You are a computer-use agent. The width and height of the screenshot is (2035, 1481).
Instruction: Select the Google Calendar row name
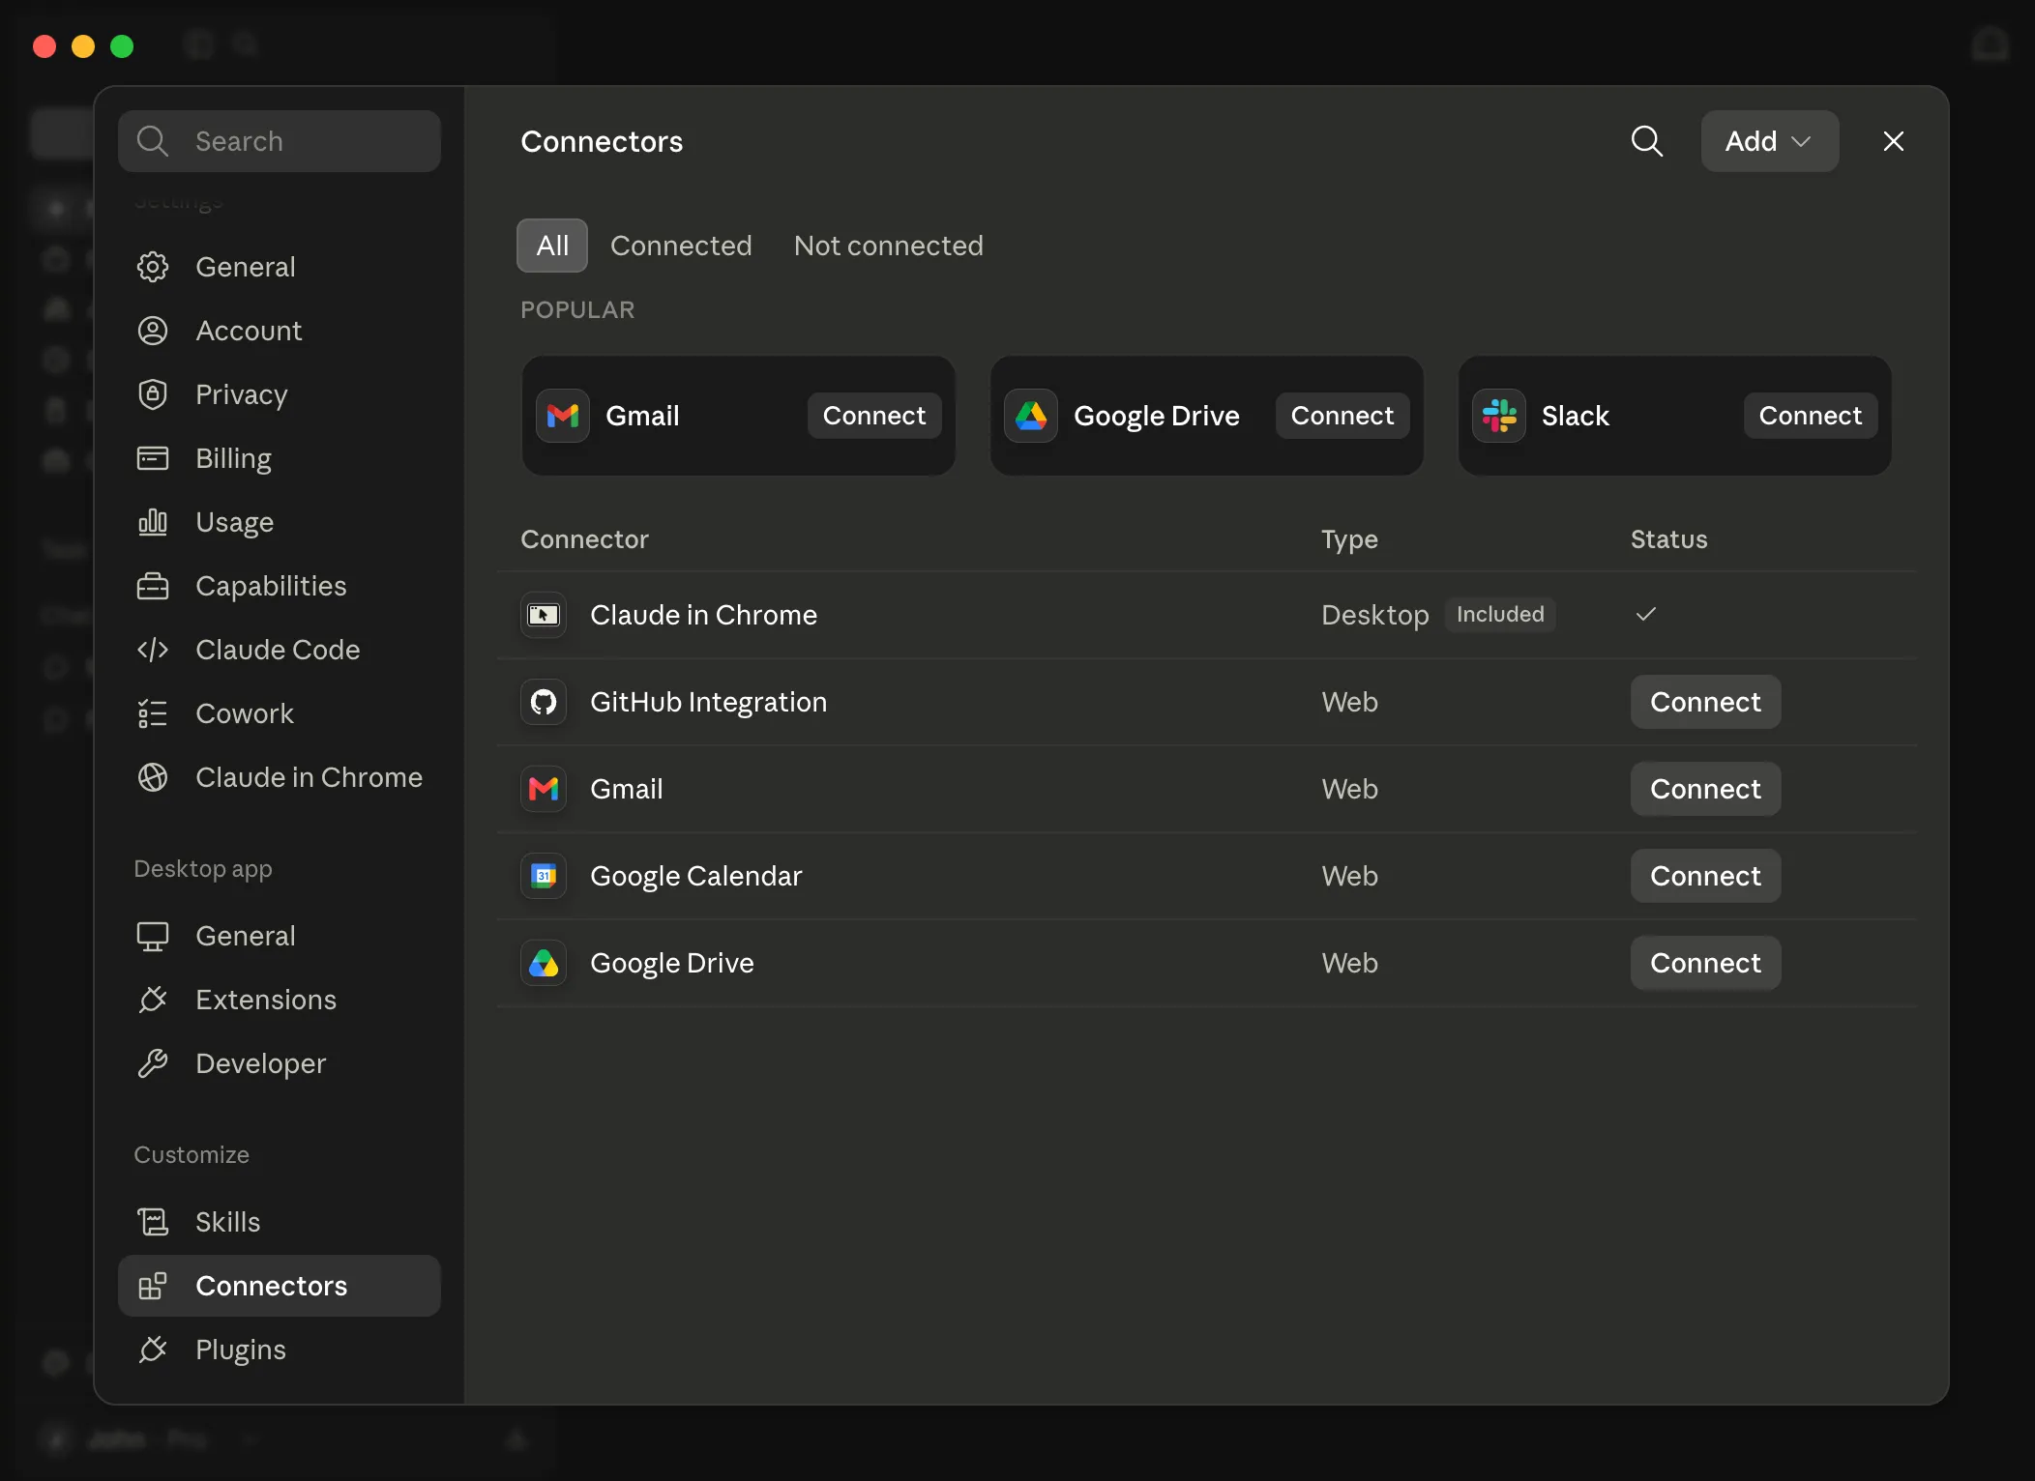(695, 876)
